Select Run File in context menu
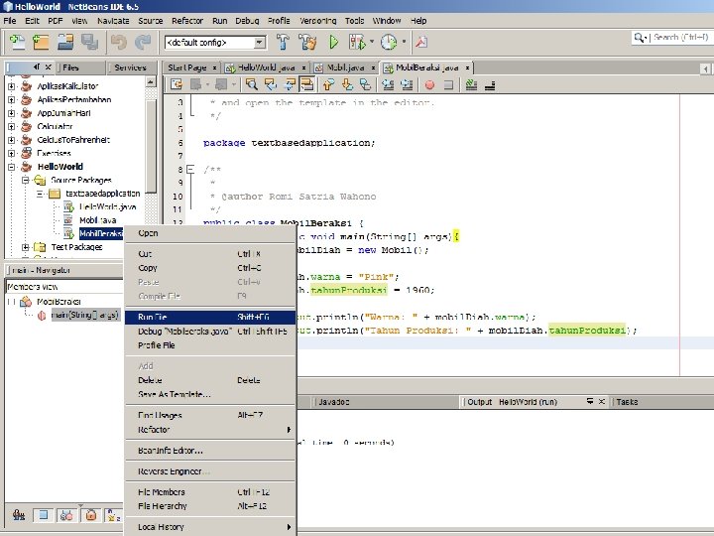 point(153,317)
